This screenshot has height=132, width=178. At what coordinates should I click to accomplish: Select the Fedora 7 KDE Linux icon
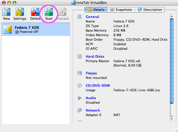8,30
